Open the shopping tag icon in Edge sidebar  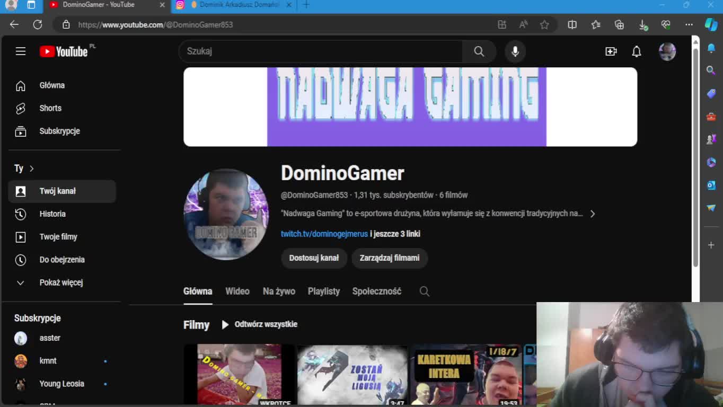(x=711, y=93)
